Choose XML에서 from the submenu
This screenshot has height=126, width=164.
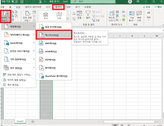[x=54, y=43]
